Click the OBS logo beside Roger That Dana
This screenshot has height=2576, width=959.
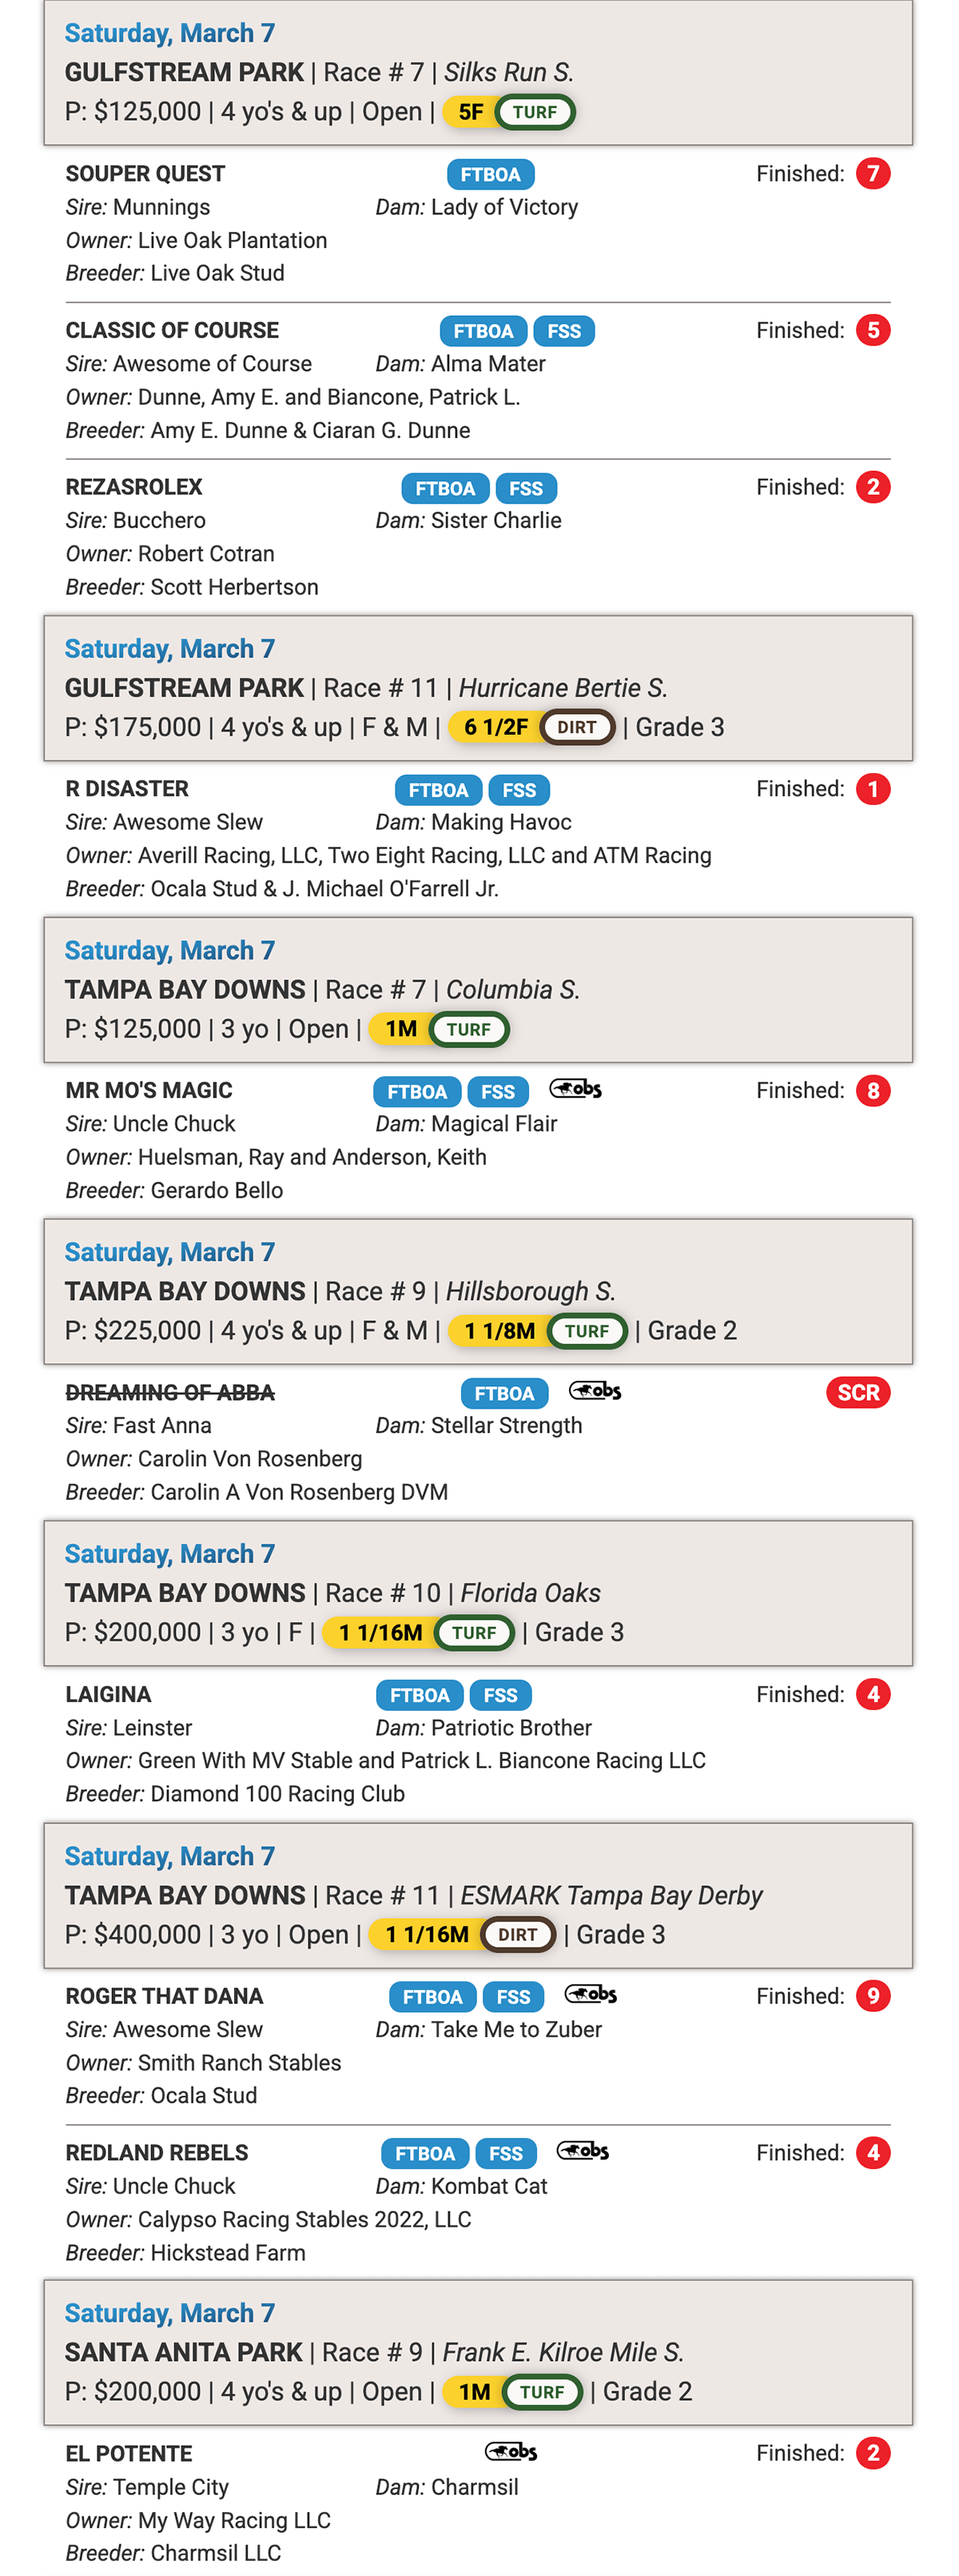[x=590, y=1994]
